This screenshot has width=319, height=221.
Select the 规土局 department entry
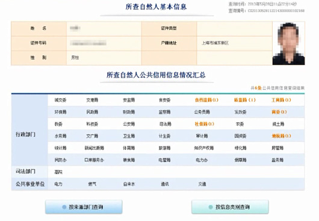[x=278, y=124]
